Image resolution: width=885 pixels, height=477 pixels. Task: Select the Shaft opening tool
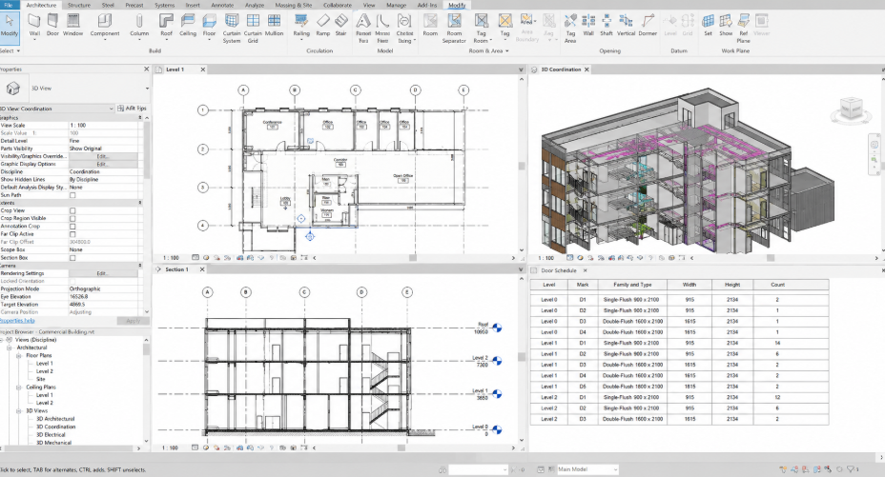[607, 25]
